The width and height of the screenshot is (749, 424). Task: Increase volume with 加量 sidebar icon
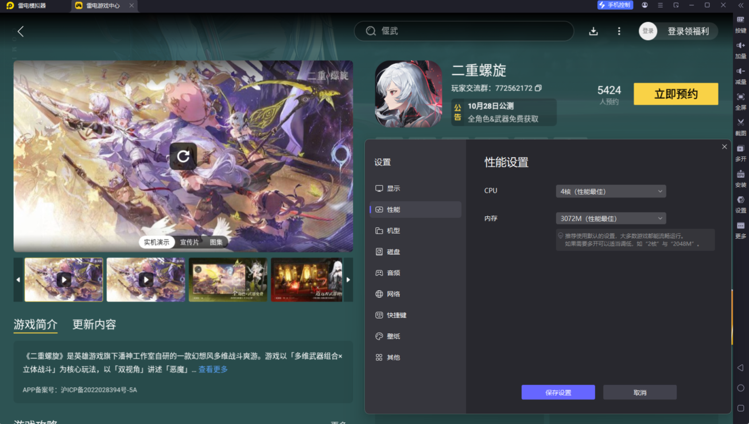pos(740,49)
